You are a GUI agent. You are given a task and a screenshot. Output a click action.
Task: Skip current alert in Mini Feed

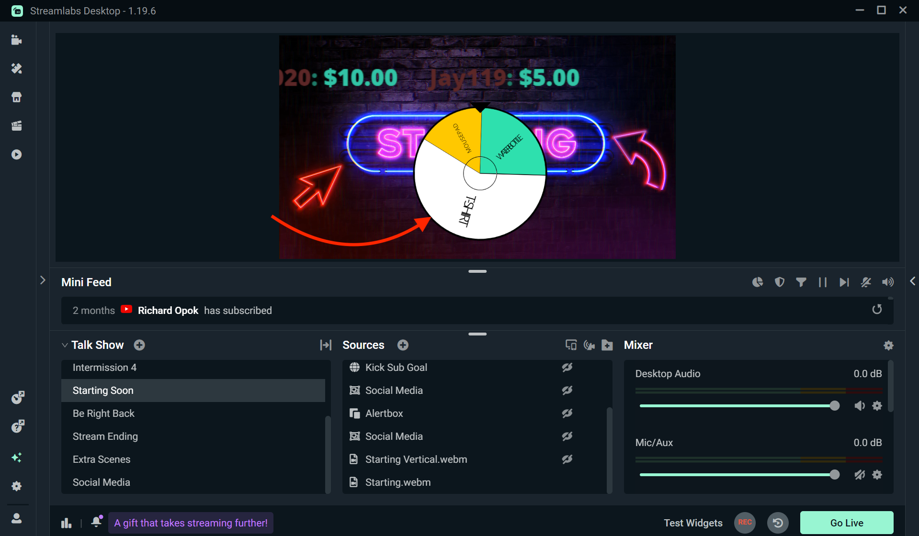[x=844, y=282]
